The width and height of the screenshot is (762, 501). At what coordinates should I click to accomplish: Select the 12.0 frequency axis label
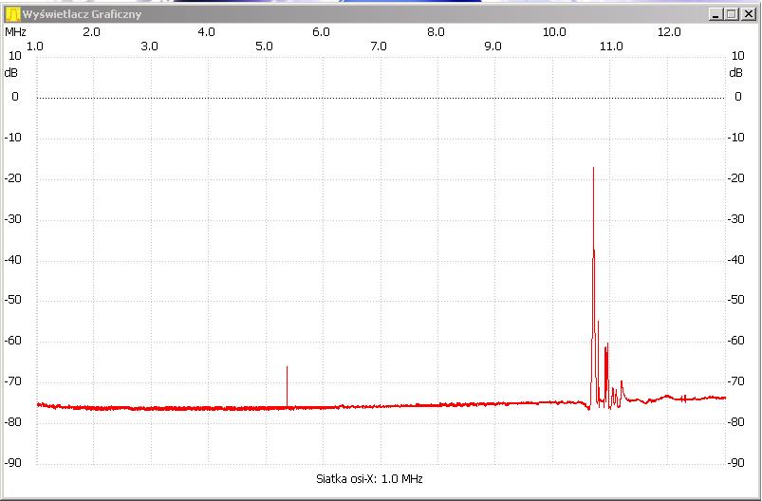point(669,31)
